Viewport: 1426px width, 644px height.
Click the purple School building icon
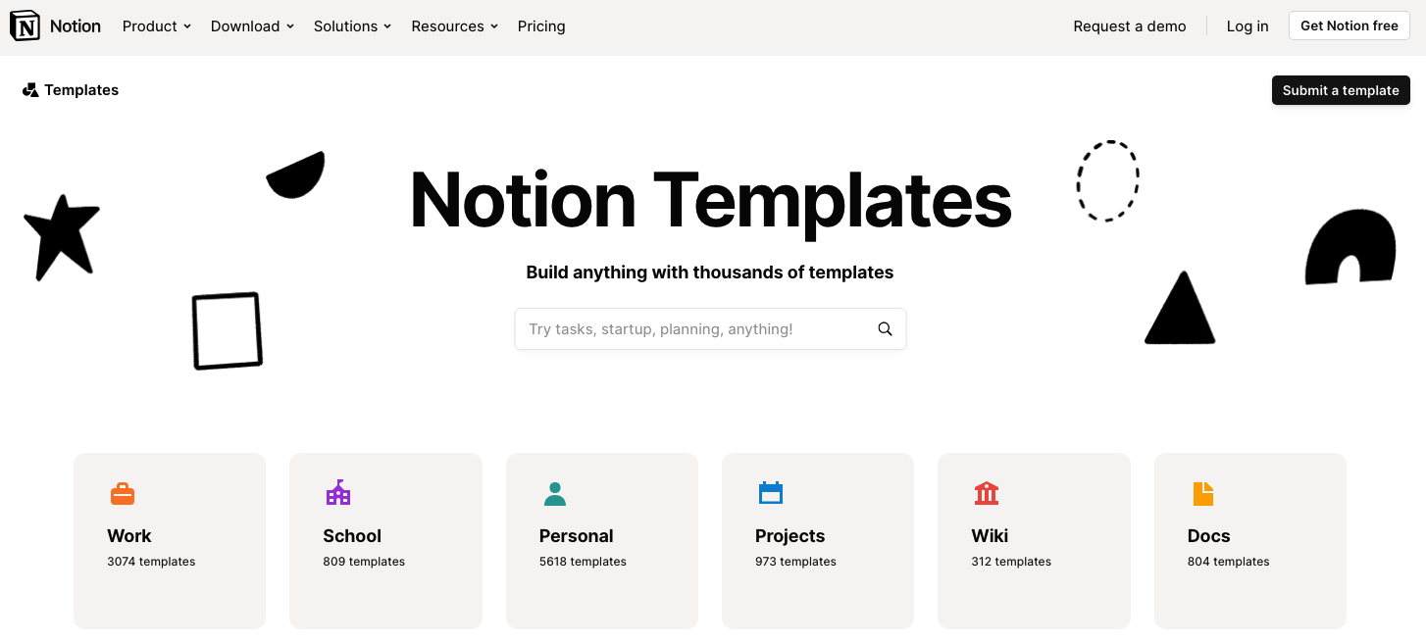(x=338, y=493)
